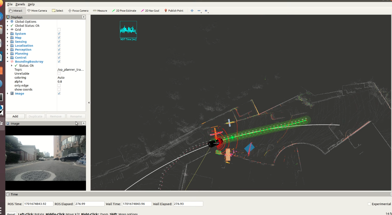Collapse the BoundingBoxArray display
The height and width of the screenshot is (215, 392).
tap(8, 61)
